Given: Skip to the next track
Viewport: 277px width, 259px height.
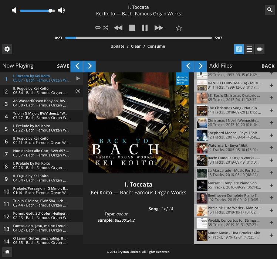Looking at the screenshot, I should 159,28.
